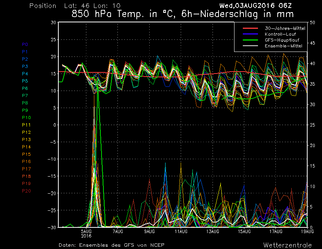
Task: Click the 11AUG axis label
Action: click(181, 232)
